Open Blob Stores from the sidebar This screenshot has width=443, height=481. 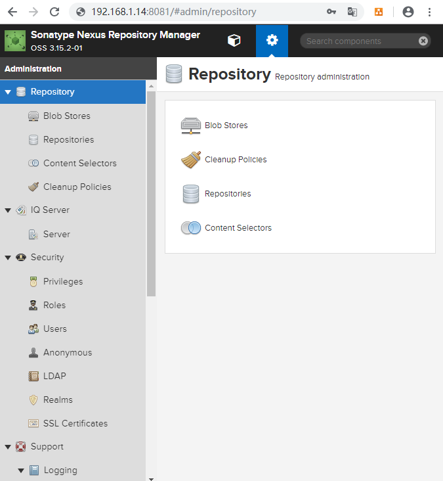pos(67,116)
